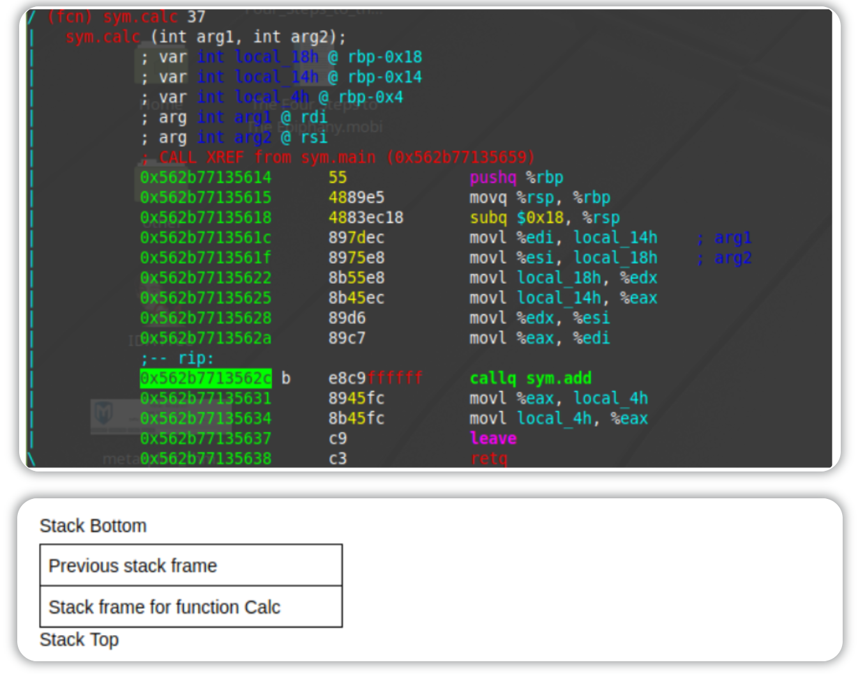Select 'arg int arg1 @ rdi' line
The image size is (858, 674).
coord(234,118)
